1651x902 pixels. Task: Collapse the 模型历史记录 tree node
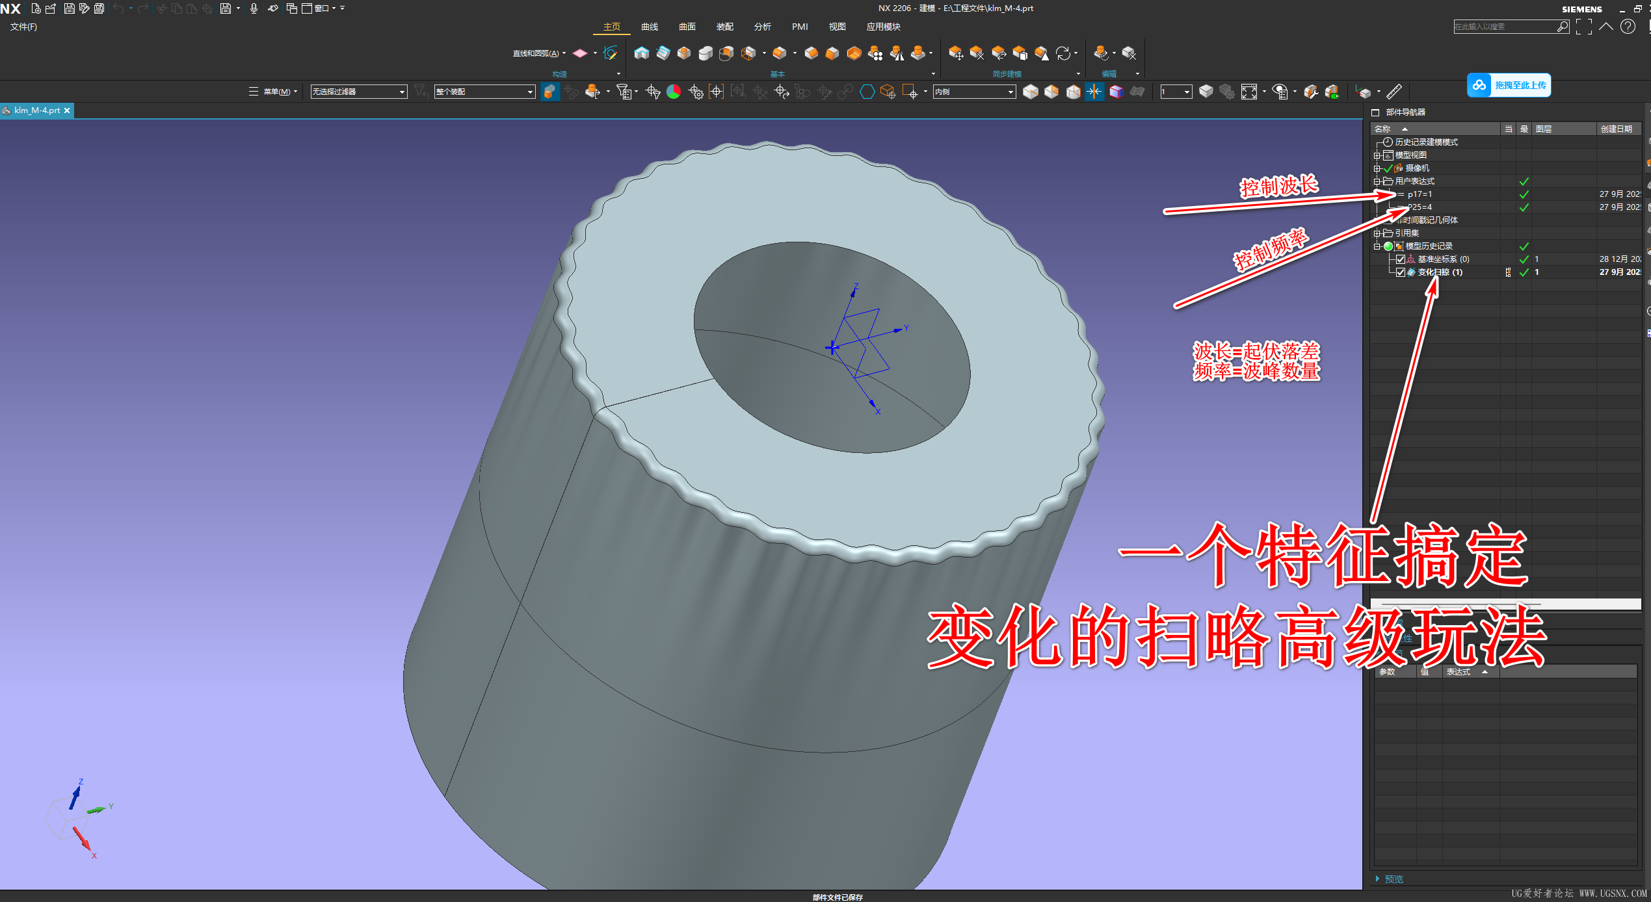tap(1377, 246)
